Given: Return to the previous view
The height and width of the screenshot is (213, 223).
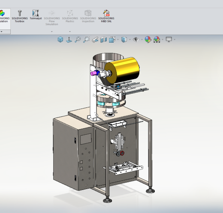Looking at the screenshot, I should (95, 39).
